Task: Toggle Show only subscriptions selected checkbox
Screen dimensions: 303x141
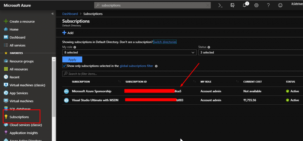Action: 64,66
